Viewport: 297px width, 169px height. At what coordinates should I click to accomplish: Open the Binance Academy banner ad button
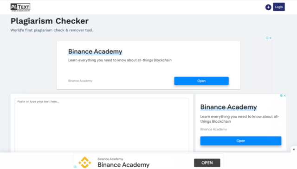[201, 81]
